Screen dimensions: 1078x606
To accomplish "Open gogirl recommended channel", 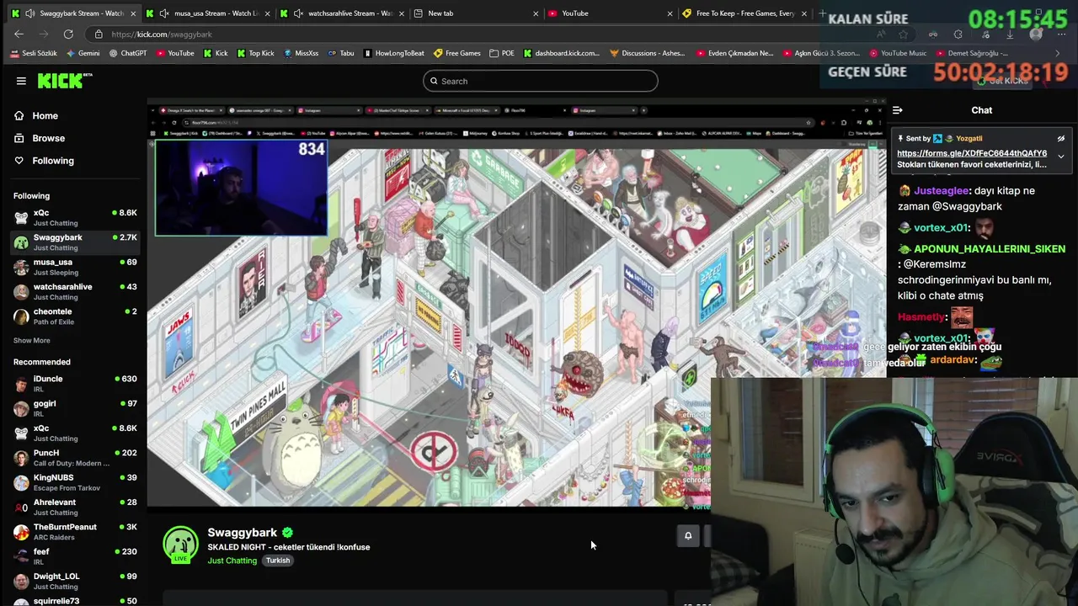I will point(74,408).
